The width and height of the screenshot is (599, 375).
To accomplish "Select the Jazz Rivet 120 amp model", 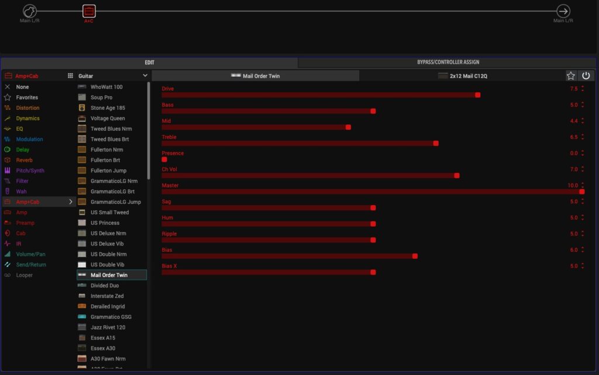I will coord(108,327).
